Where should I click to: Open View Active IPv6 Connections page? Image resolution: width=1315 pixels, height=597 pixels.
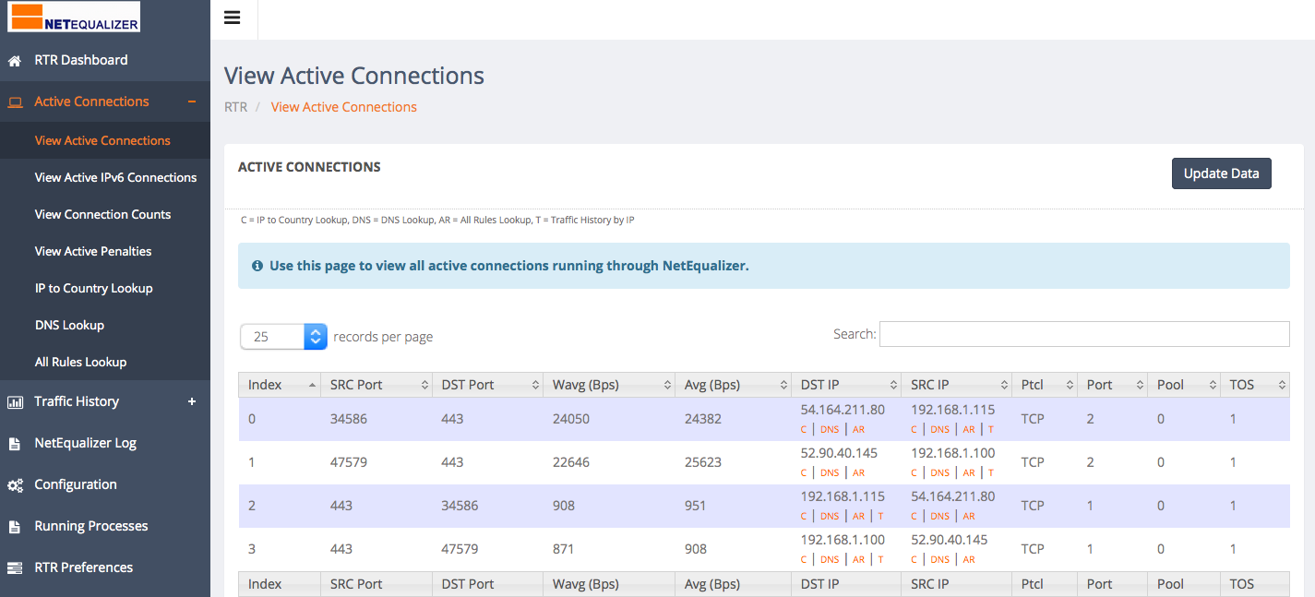coord(115,177)
